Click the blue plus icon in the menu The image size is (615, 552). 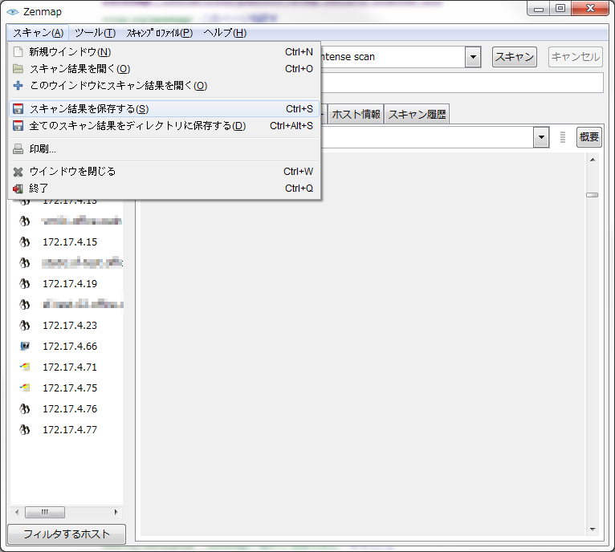click(18, 86)
